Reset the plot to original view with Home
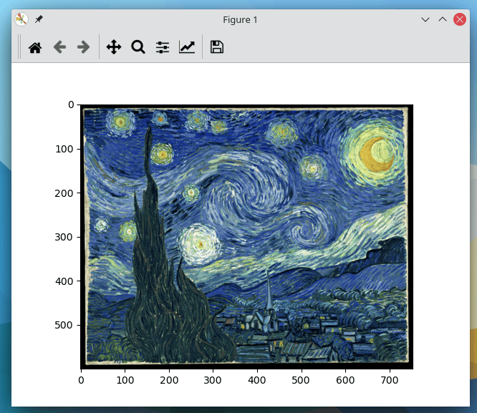Image resolution: width=477 pixels, height=413 pixels. tap(34, 47)
